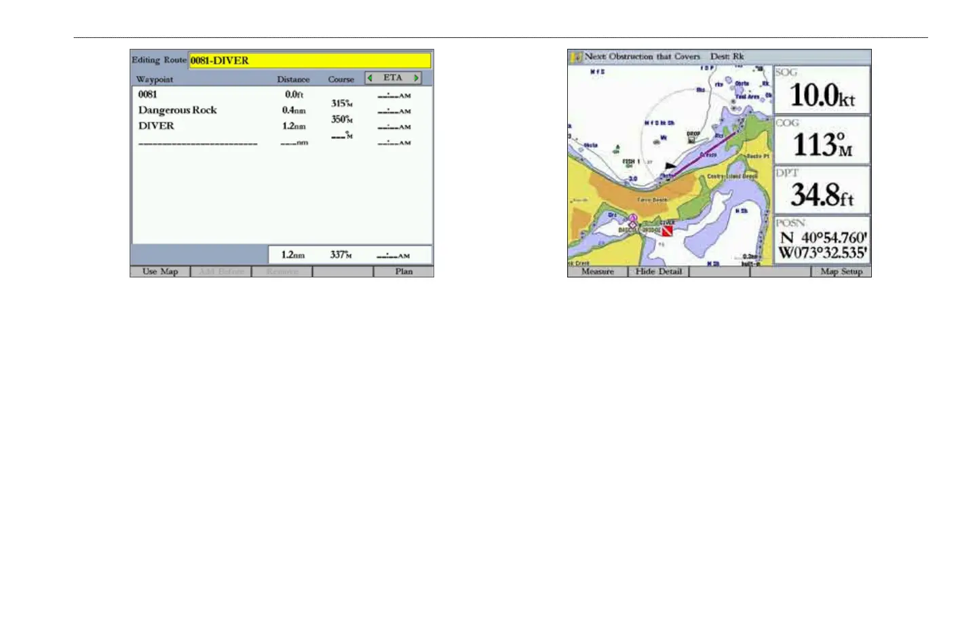The width and height of the screenshot is (977, 635).
Task: Select the COG 113°M data field
Action: click(822, 140)
